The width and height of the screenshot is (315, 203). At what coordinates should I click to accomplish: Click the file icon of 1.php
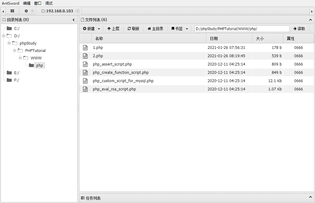click(86, 48)
